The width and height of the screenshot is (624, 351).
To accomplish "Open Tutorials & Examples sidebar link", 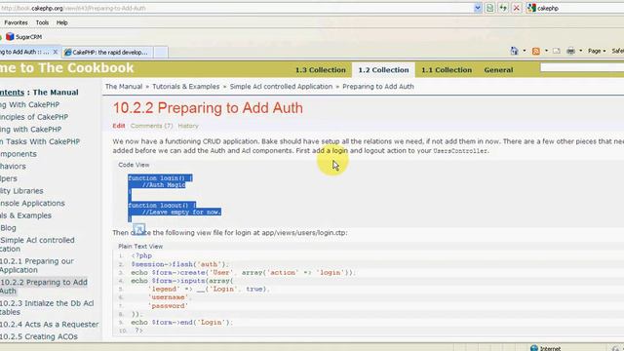I will click(26, 215).
